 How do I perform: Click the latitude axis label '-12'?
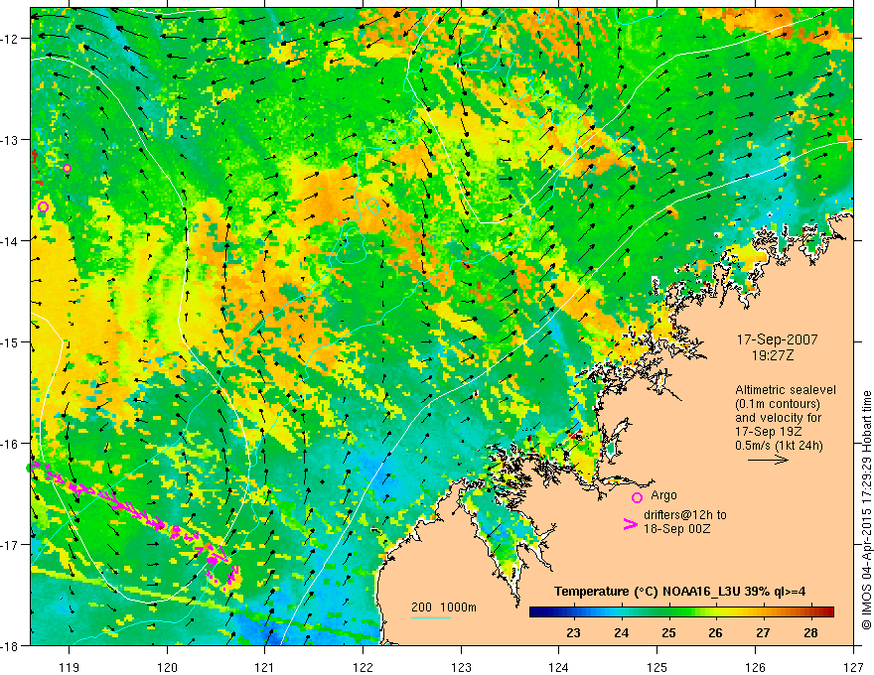pos(10,39)
